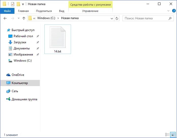Viewport: 177px width, 138px height.
Task: Click the Новая папка breadcrumb in address bar
Action: coord(70,18)
